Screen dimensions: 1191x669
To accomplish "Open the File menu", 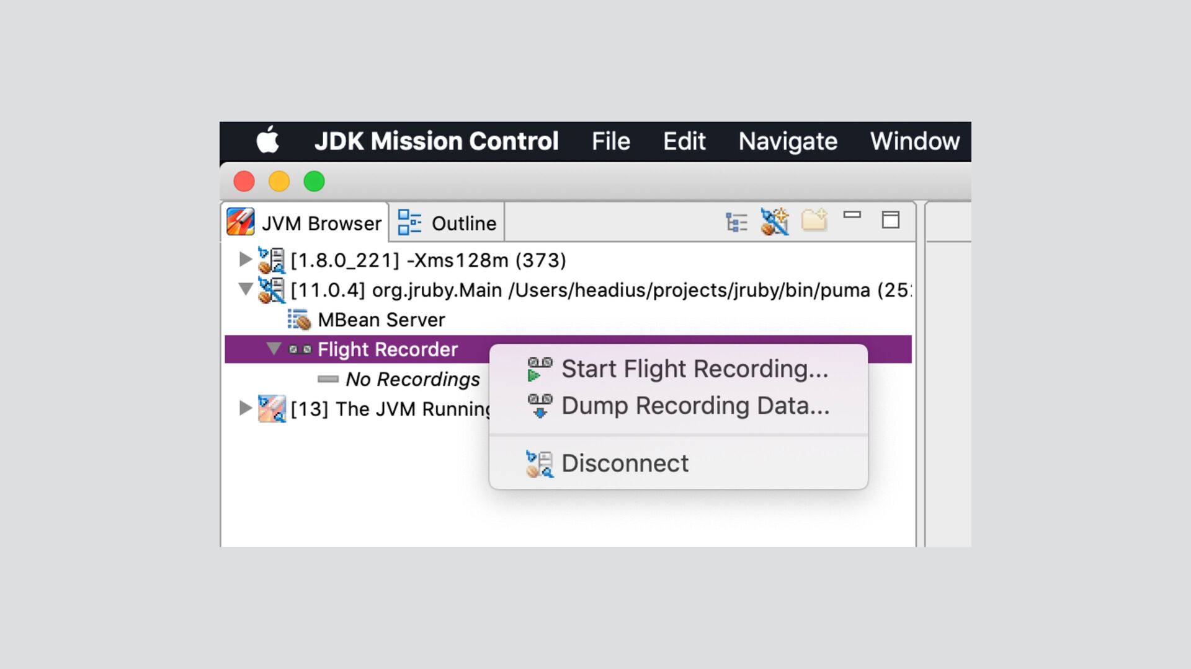I will click(x=610, y=141).
